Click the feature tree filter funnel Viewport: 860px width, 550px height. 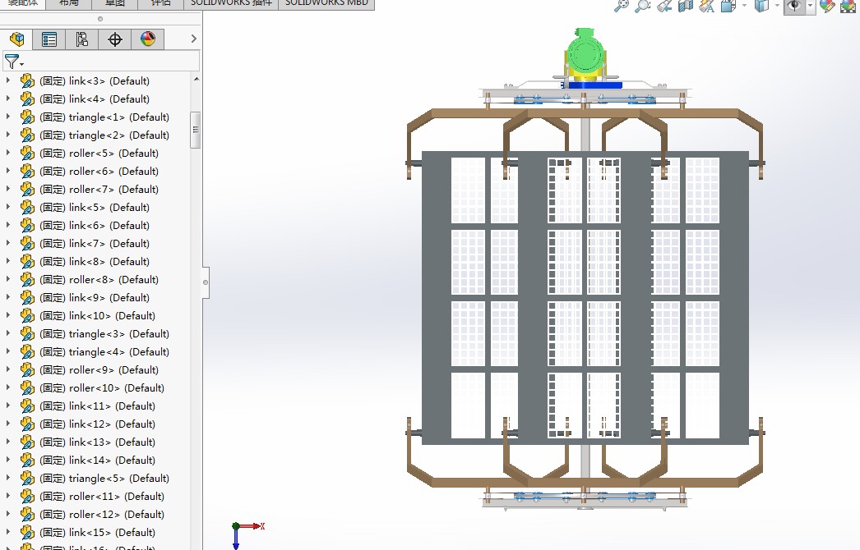(x=12, y=62)
